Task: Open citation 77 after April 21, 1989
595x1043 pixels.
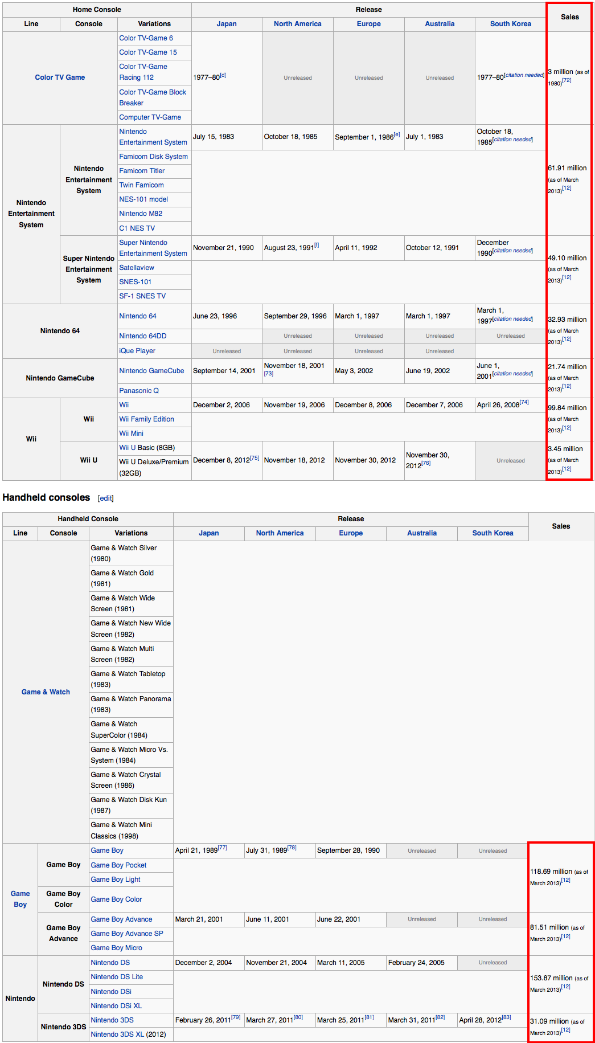Action: click(x=222, y=848)
